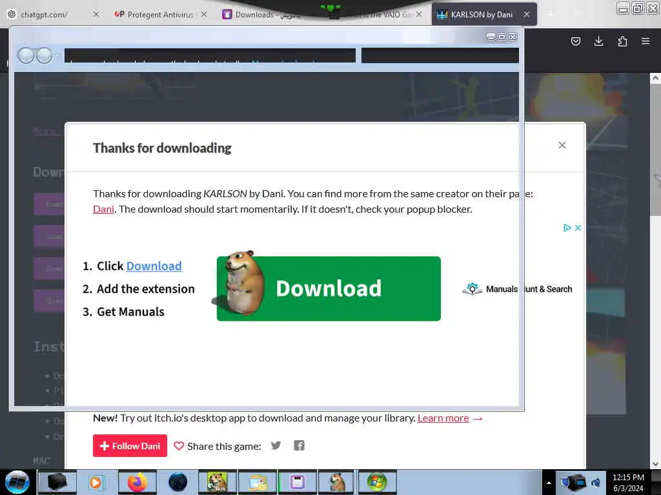This screenshot has width=661, height=495.
Task: Open the AdChoices triangle icon
Action: pyautogui.click(x=567, y=228)
